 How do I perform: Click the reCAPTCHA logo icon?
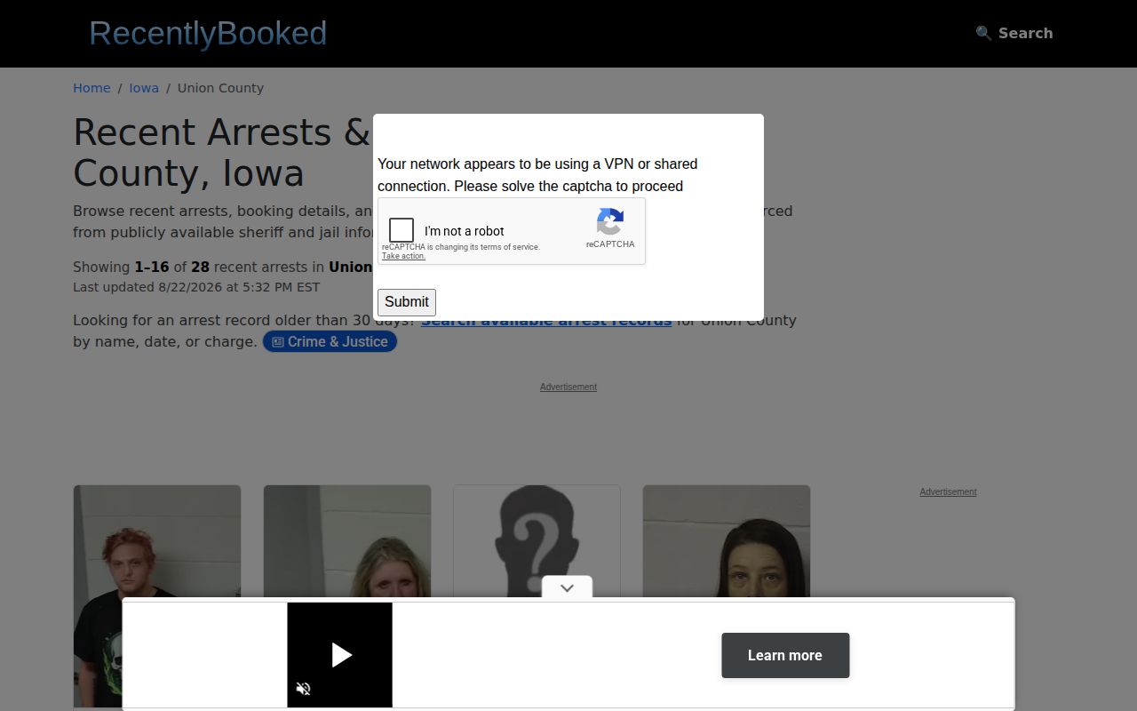610,221
